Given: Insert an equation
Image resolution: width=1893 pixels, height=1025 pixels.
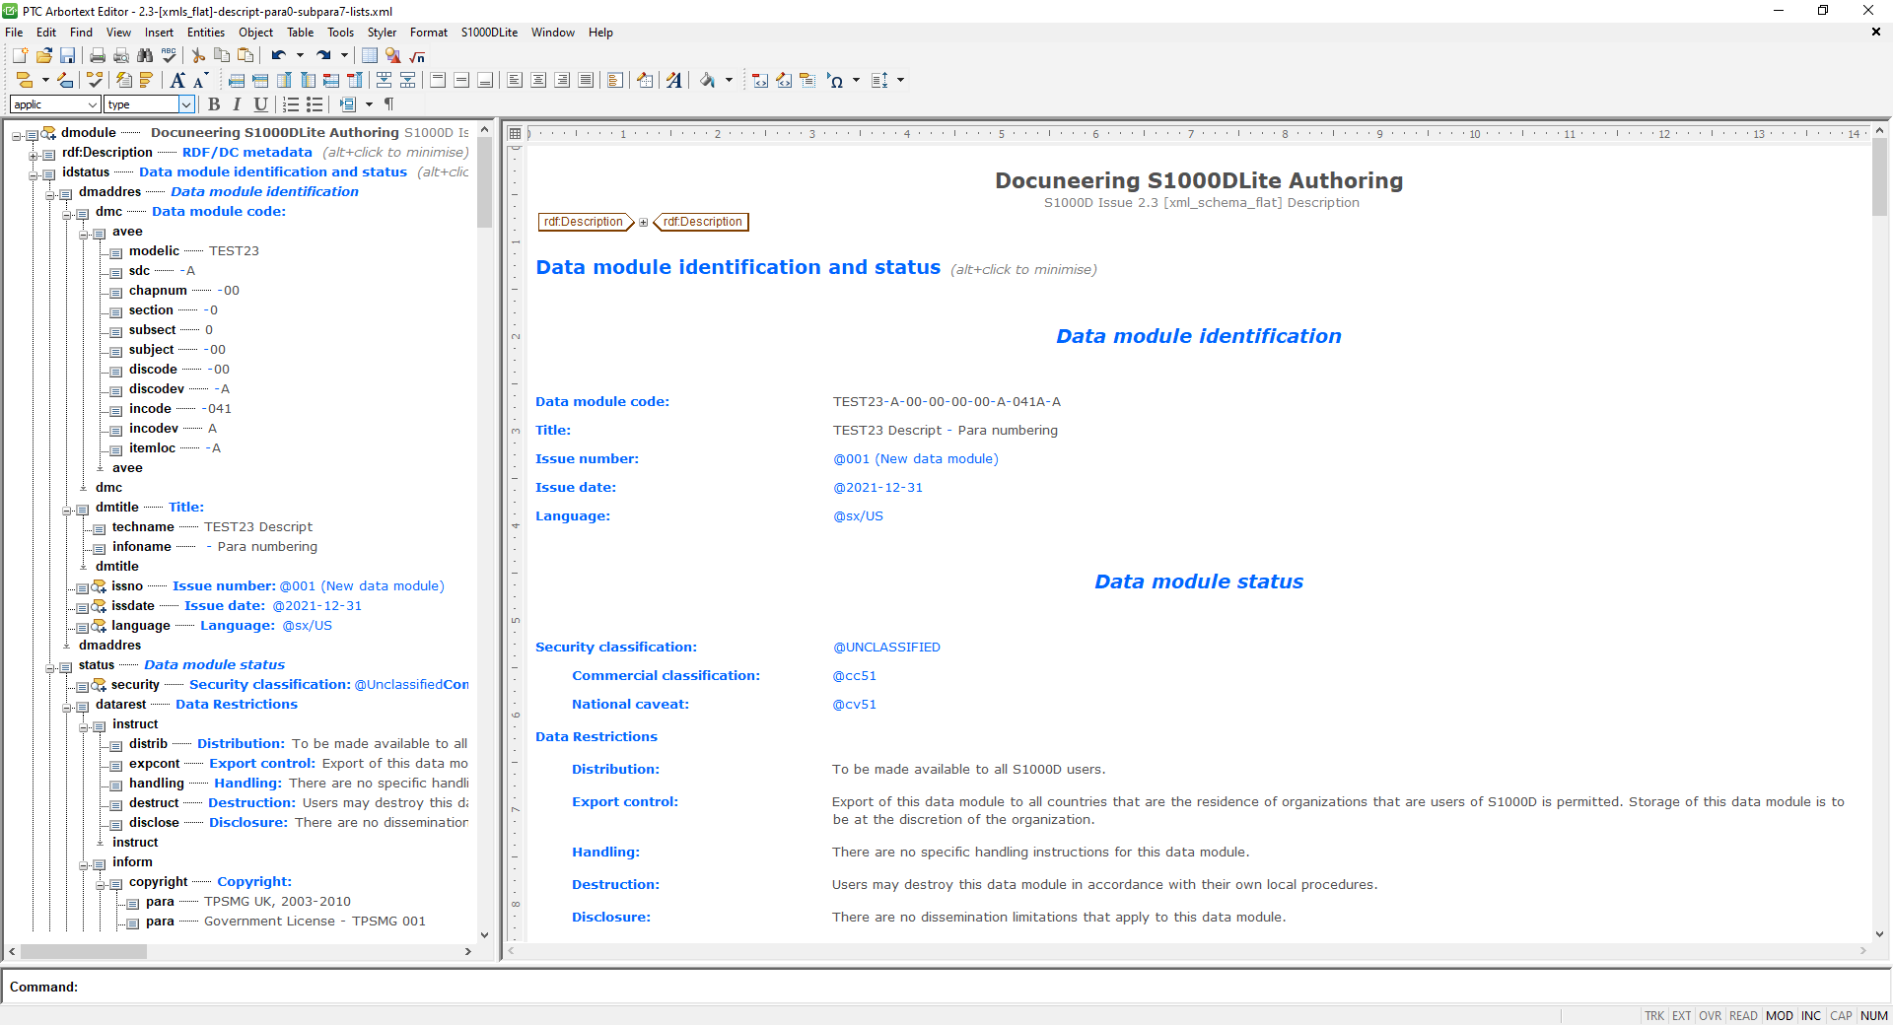Looking at the screenshot, I should [417, 56].
